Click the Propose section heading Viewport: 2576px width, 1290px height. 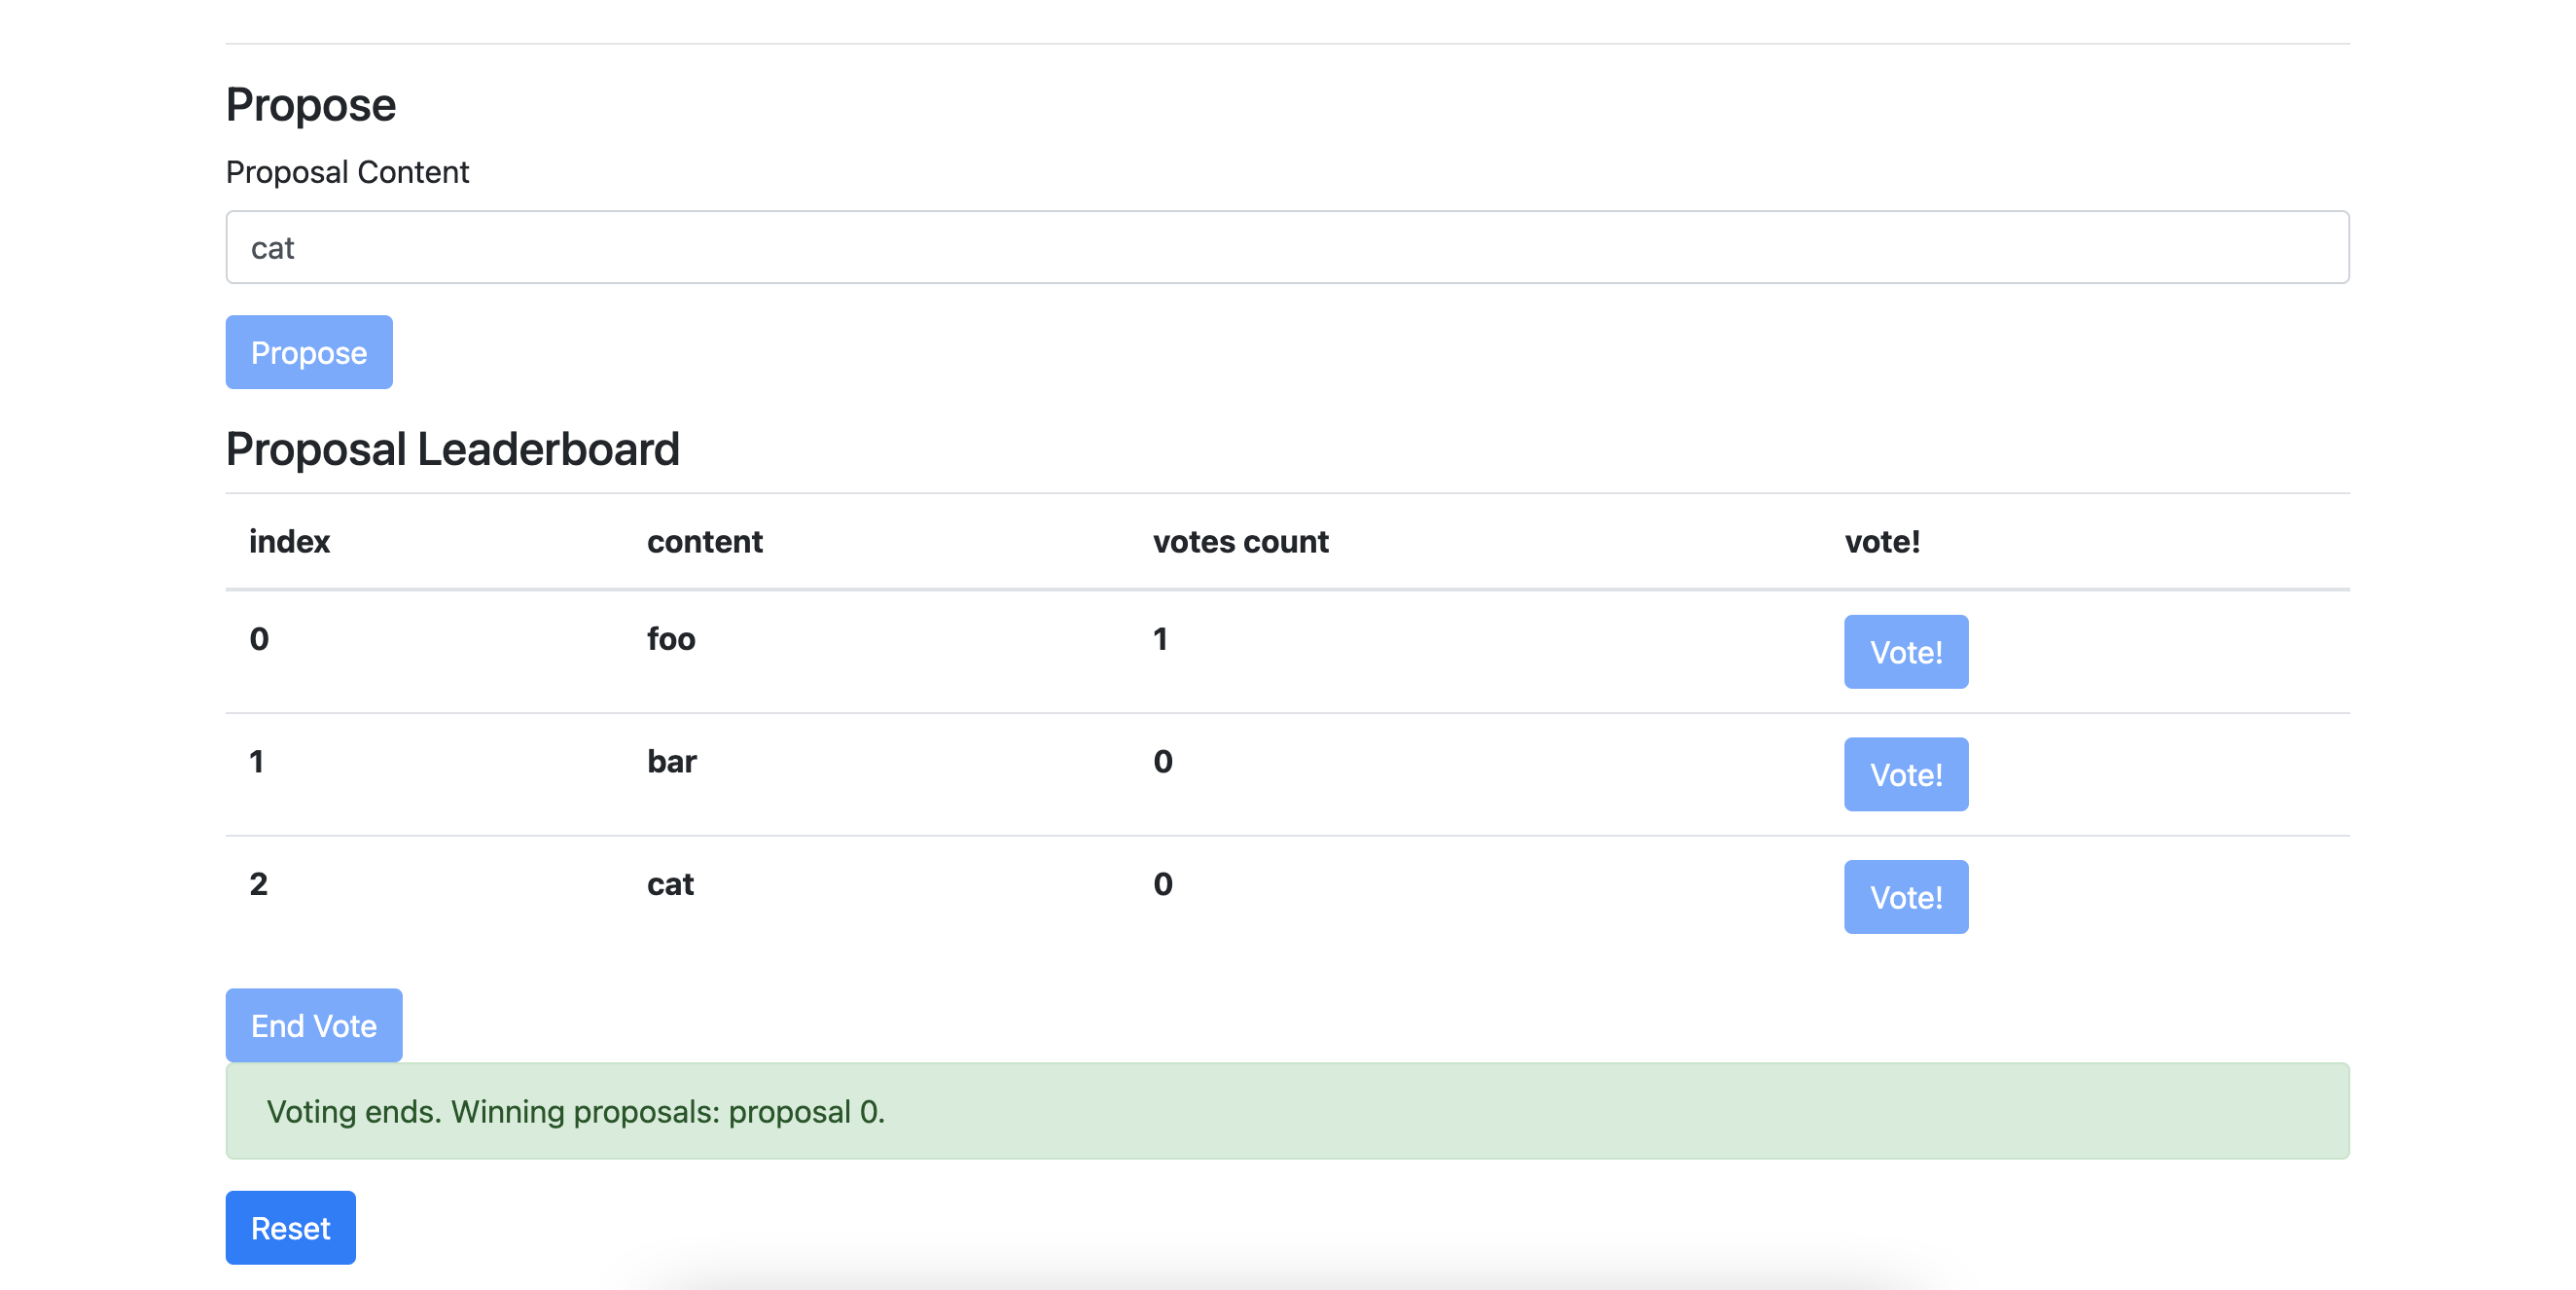point(310,103)
